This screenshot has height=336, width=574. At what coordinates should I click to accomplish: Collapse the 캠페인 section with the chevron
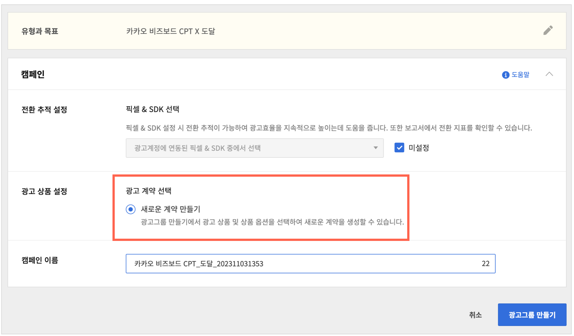[549, 74]
